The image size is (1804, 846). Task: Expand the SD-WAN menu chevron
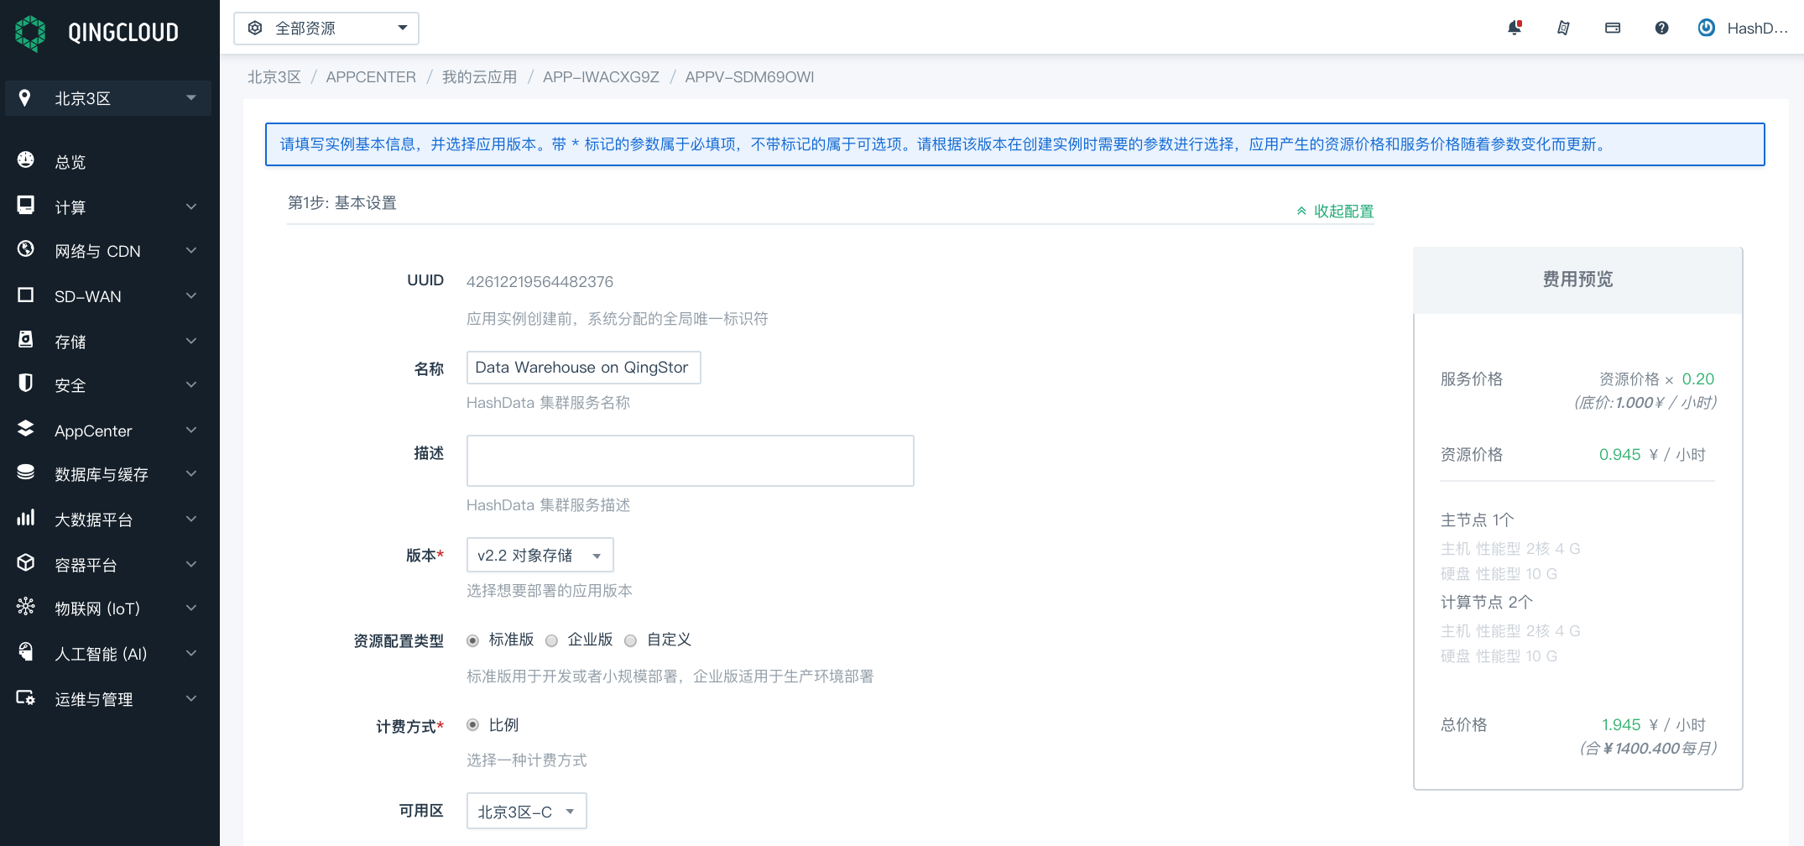pos(191,295)
